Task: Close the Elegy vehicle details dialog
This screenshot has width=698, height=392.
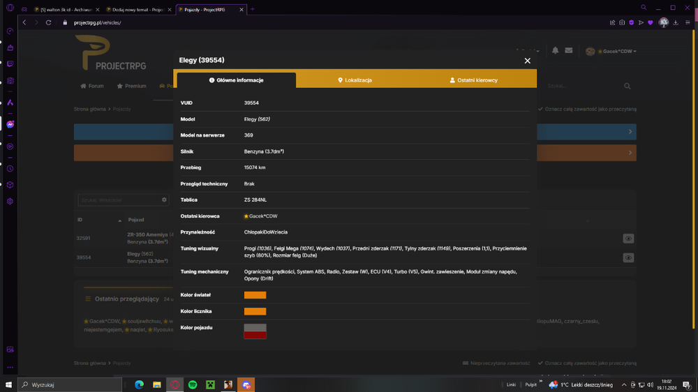Action: (527, 61)
